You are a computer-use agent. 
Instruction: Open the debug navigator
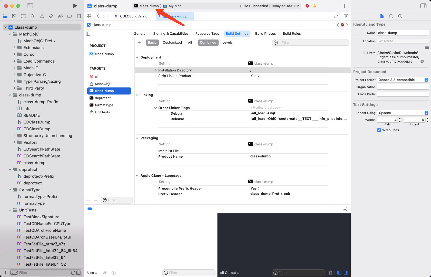pos(60,16)
